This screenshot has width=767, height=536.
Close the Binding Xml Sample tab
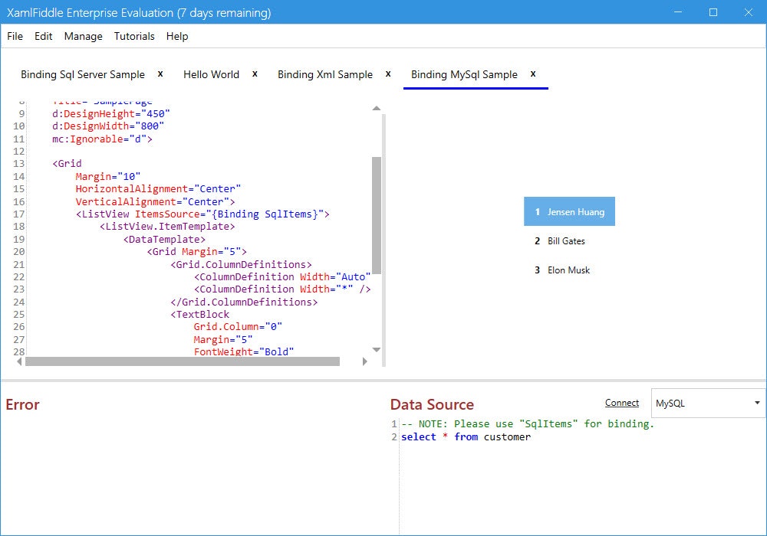388,74
